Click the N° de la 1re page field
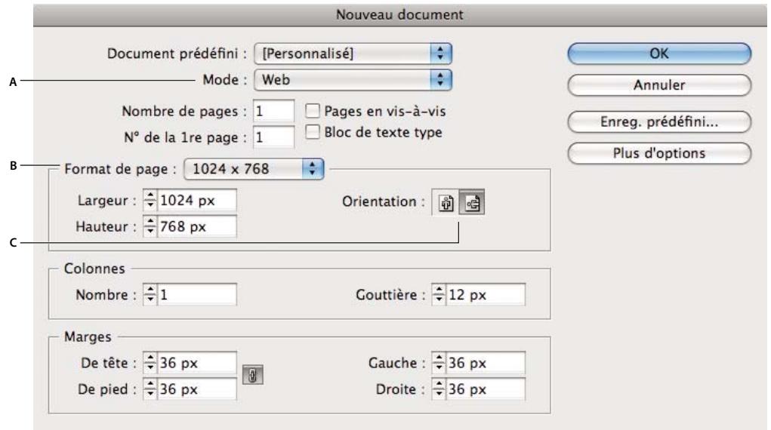This screenshot has height=430, width=771. point(274,137)
